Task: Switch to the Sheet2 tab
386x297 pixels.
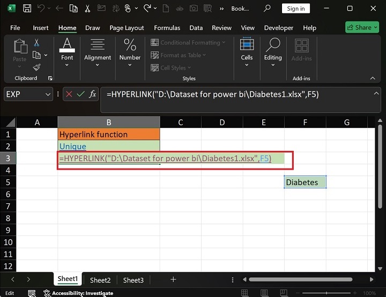Action: pyautogui.click(x=100, y=280)
